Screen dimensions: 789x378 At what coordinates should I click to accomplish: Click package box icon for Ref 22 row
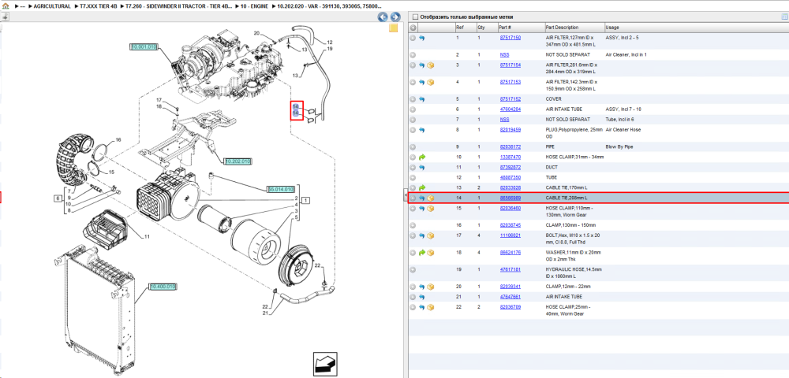click(431, 306)
